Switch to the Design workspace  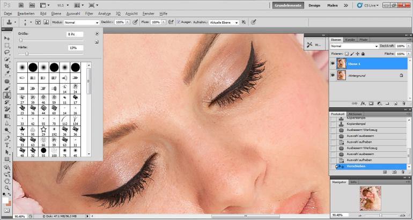[x=314, y=5]
